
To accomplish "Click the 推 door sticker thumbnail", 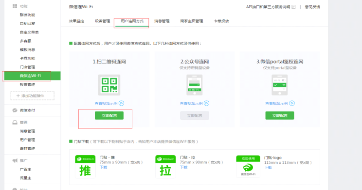I will pyautogui.click(x=85, y=167).
